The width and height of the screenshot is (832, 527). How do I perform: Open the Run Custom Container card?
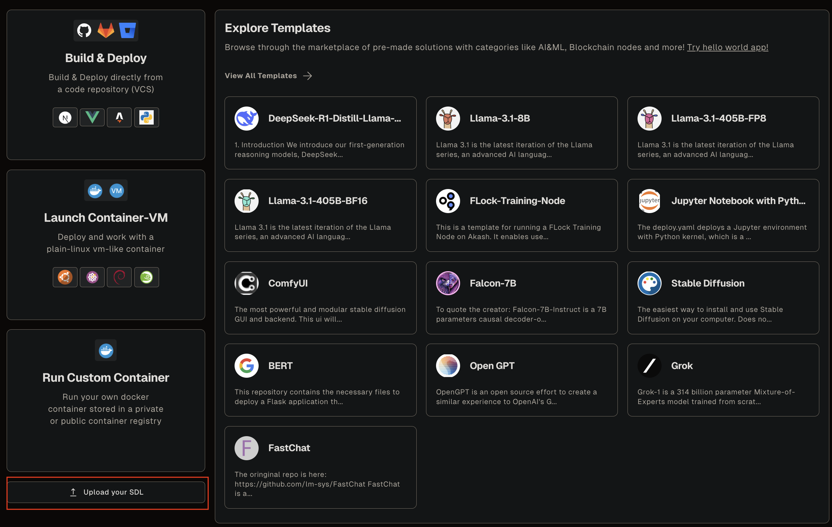click(x=106, y=400)
